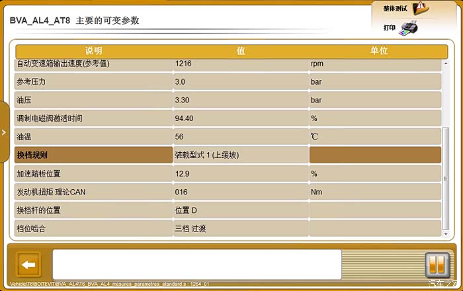
Task: Click the 说明 column header
Action: (93, 51)
